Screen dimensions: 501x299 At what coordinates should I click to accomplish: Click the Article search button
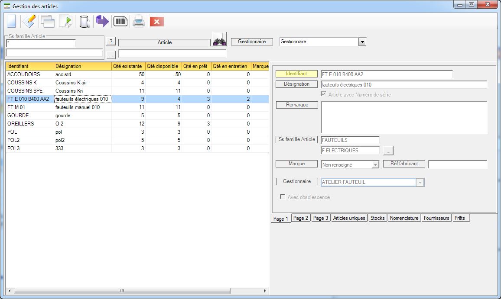[164, 42]
